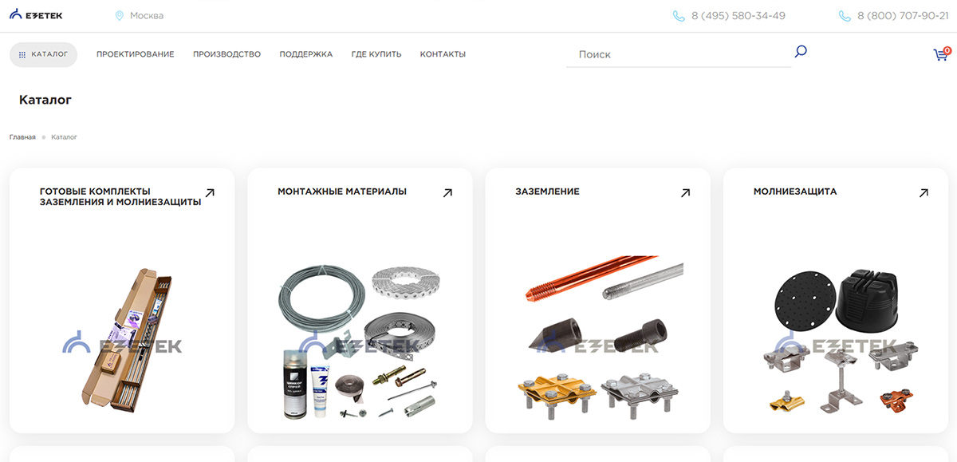Viewport: 957px width, 462px height.
Task: Click phone icon beside 8 (800) 707-90-21
Action: point(845,16)
